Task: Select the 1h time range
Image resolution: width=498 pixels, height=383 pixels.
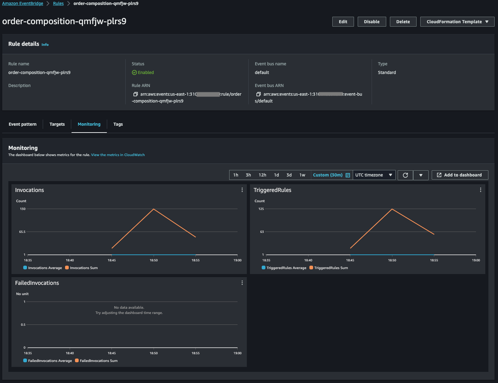Action: [236, 175]
